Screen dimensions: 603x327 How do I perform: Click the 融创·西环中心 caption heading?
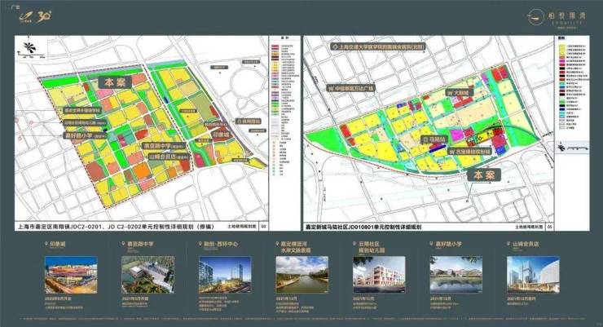pos(221,244)
